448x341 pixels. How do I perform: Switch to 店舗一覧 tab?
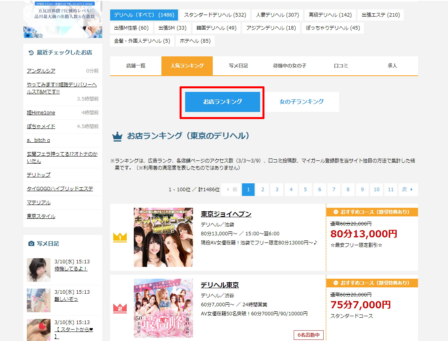pos(136,66)
